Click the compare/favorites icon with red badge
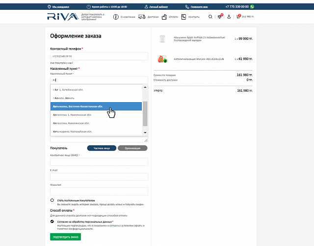Screen dimensions: 314x246 (220, 17)
